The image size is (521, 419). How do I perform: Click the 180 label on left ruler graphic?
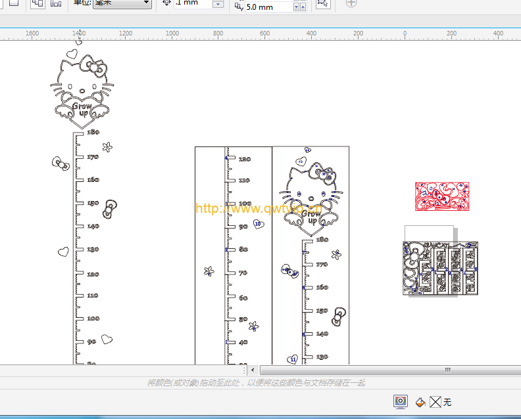coord(93,132)
